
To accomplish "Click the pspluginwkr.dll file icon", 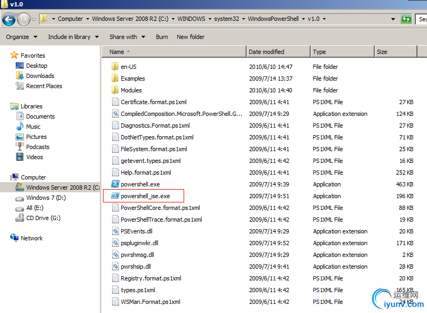I will click(115, 242).
